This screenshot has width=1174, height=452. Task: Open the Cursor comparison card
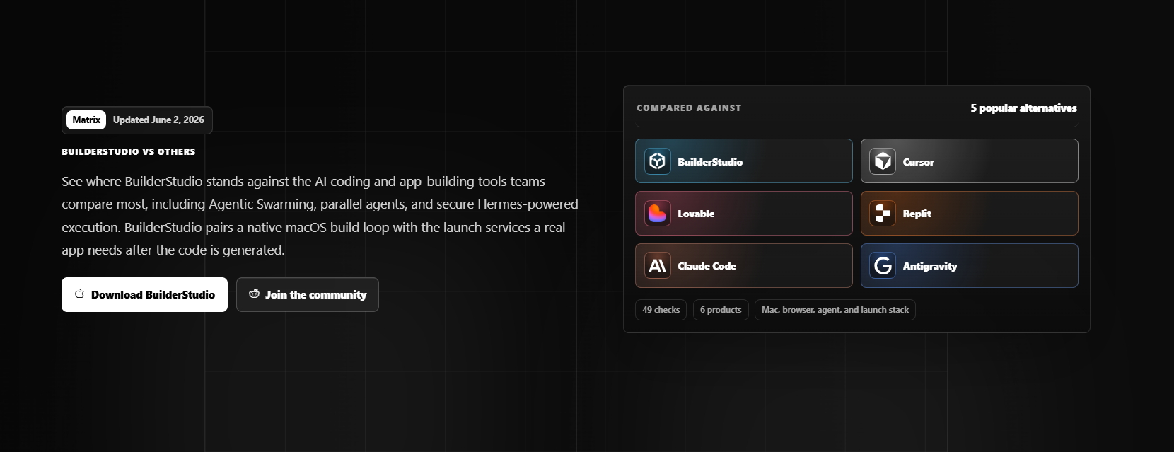pos(969,161)
